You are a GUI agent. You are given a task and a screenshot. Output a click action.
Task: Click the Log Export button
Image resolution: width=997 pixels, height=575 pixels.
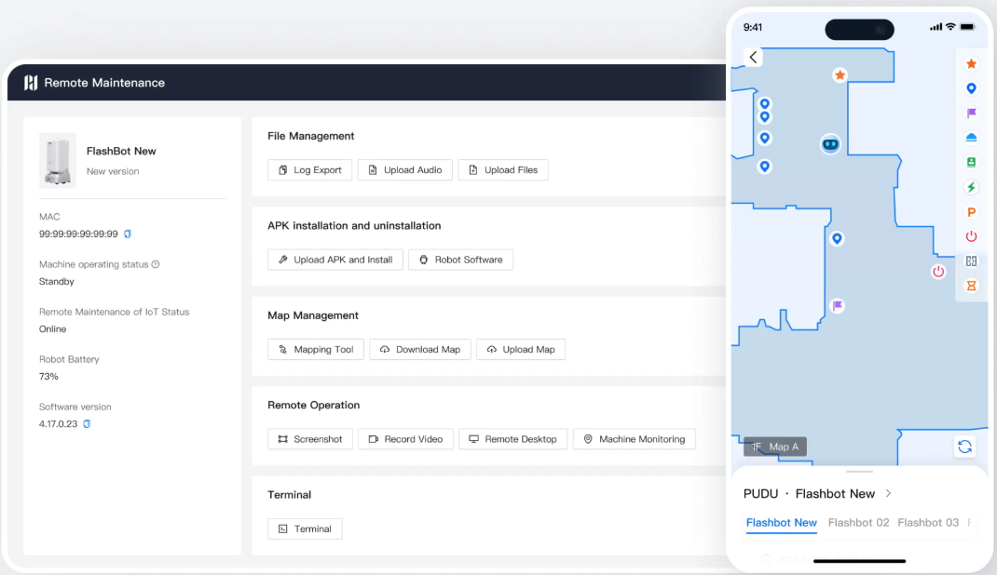tap(309, 170)
